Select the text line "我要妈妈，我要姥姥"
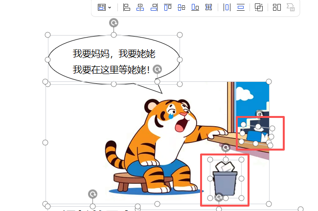318x211 pixels. 114,54
